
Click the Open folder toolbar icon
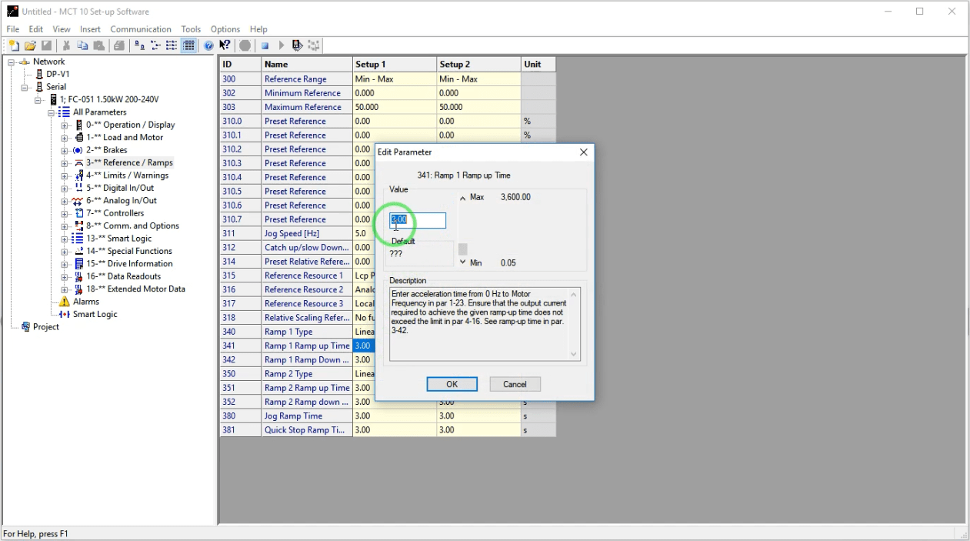pos(31,45)
